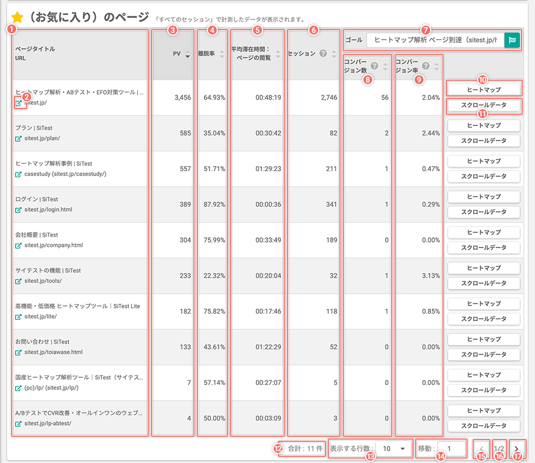Click the green goal flag icon
This screenshot has height=463, width=535.
pos(512,40)
